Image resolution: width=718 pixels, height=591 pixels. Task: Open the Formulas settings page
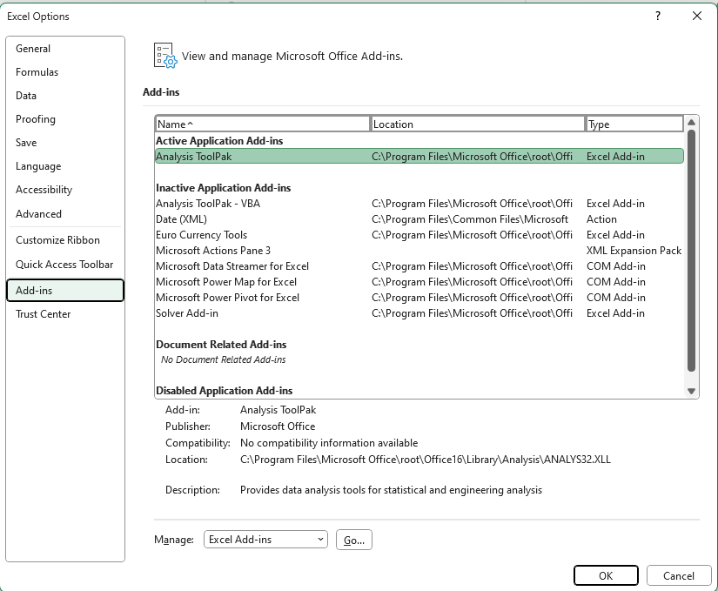(37, 72)
